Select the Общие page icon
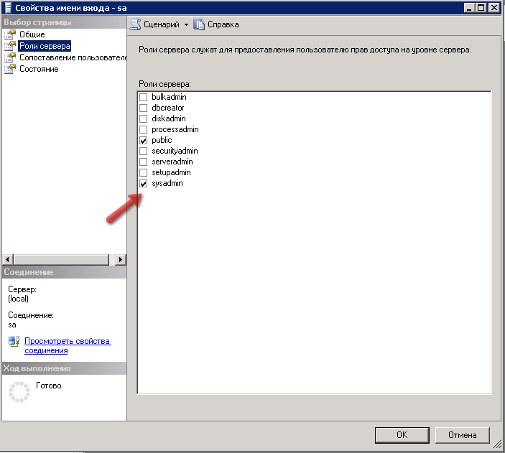Viewport: 505px width, 453px height. [10, 34]
